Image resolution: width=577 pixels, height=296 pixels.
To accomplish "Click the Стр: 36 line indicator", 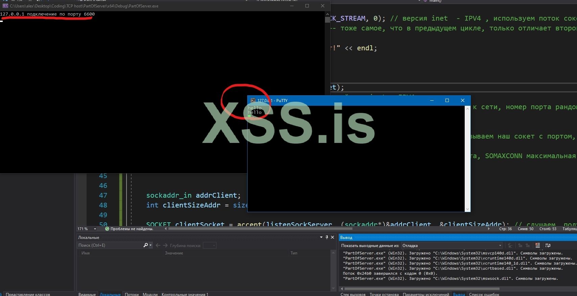I will [x=505, y=229].
